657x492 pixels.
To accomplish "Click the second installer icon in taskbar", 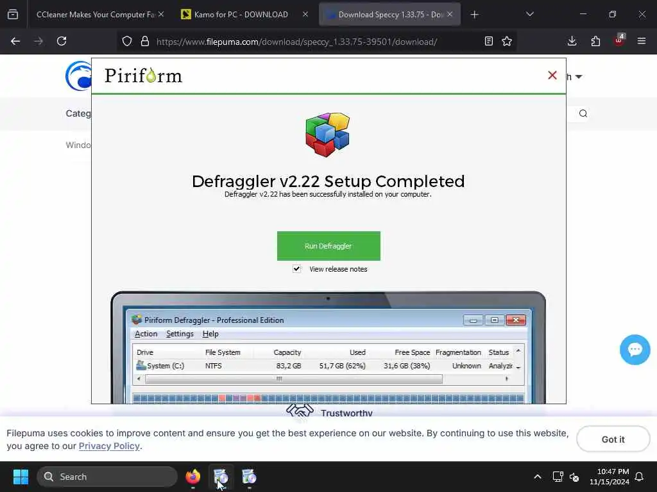I will coord(249,477).
